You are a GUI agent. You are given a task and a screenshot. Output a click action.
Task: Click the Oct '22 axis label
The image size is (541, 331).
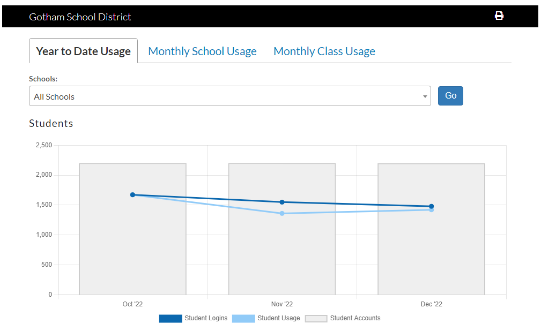click(x=132, y=304)
